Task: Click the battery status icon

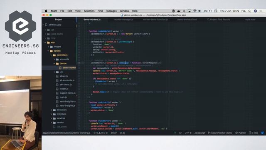Action: (208, 11)
